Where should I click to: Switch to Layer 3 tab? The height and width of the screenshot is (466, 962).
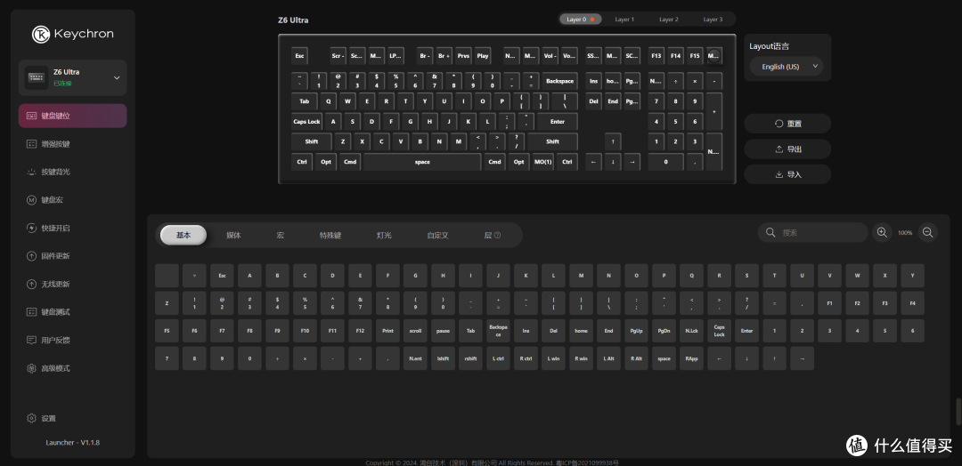point(713,20)
